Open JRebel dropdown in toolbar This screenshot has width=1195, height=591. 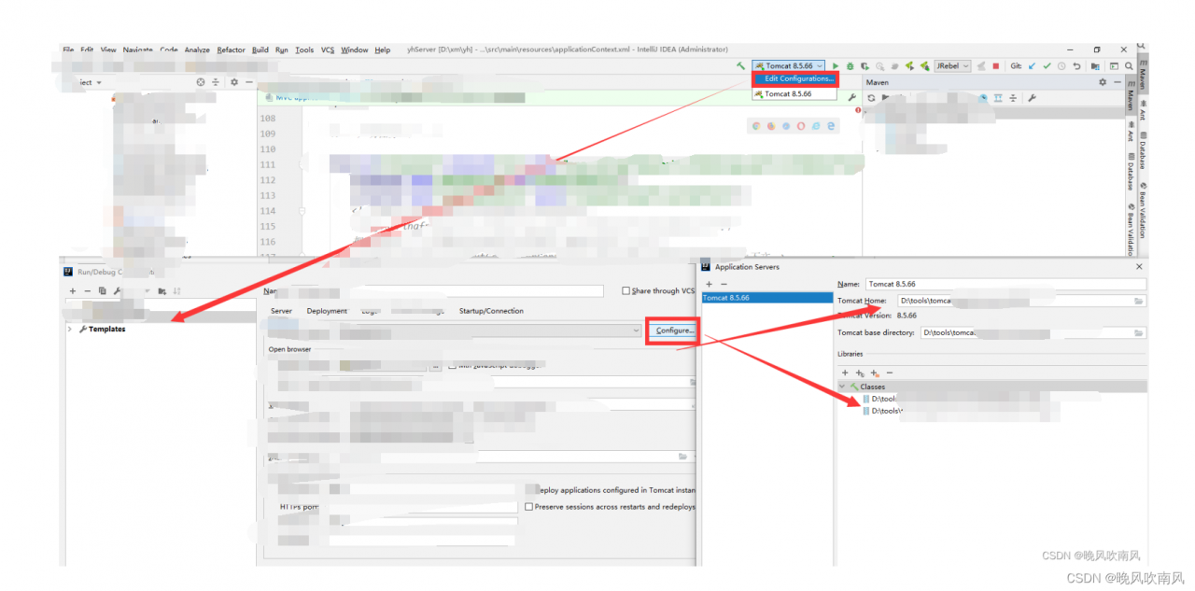coord(953,66)
